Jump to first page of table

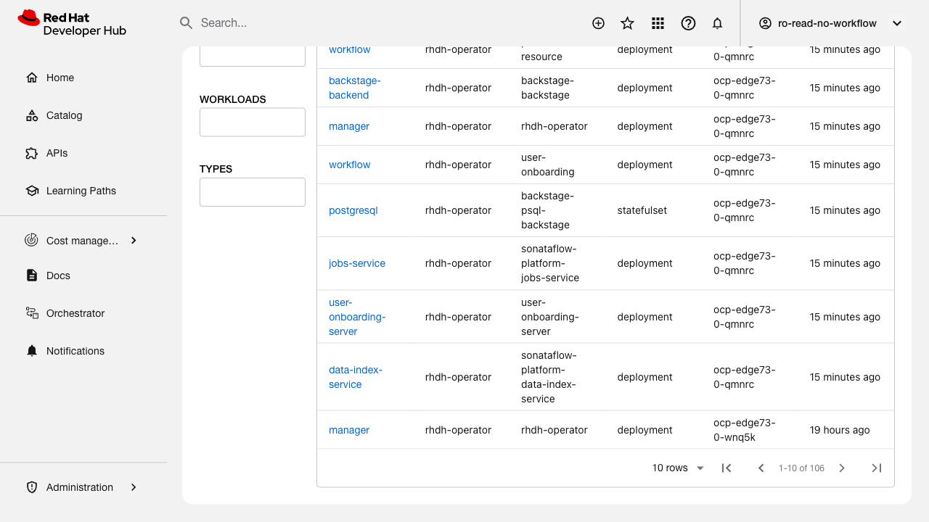pyautogui.click(x=727, y=468)
